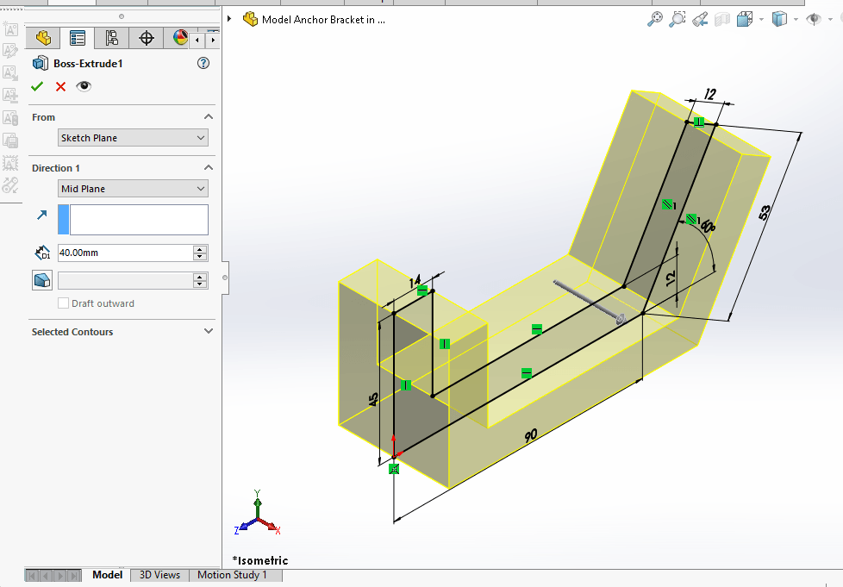Select the Zoom to Area tool
The width and height of the screenshot is (843, 587).
pos(678,18)
